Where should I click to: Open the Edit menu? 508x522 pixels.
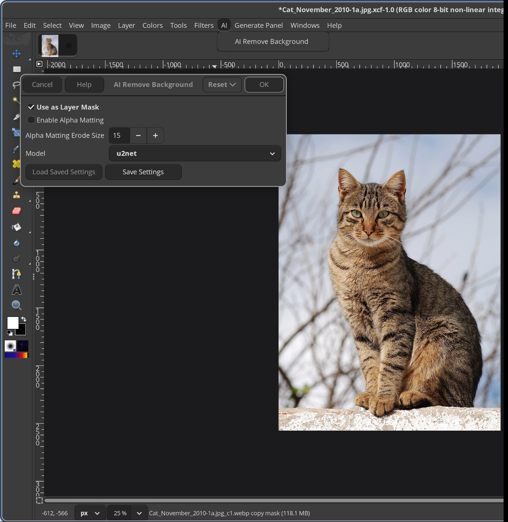point(30,25)
